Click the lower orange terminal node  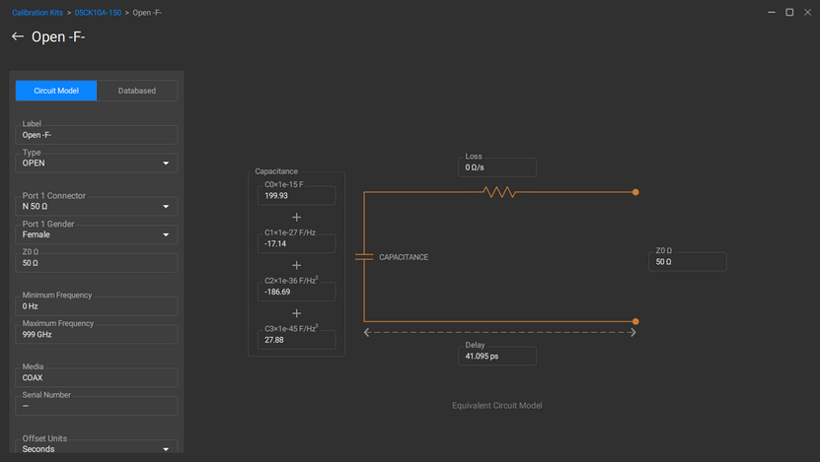(635, 321)
